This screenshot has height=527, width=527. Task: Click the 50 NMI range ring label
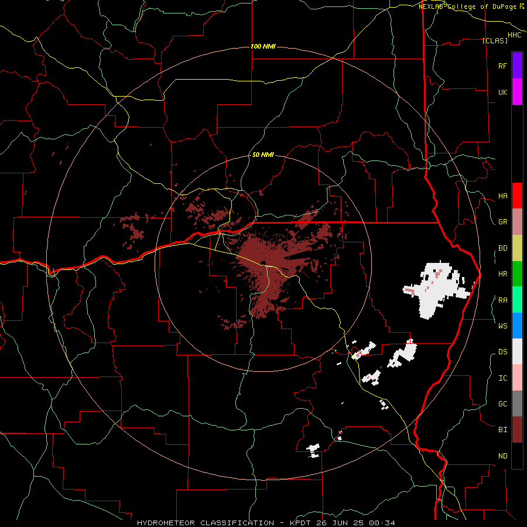tap(263, 155)
